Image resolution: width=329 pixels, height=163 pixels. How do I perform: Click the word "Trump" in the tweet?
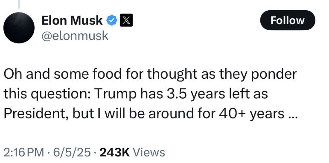click(116, 94)
